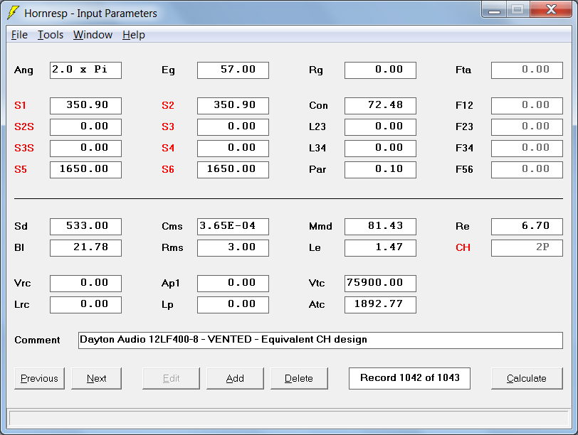Click the red S2S label
578x435 pixels.
click(24, 127)
